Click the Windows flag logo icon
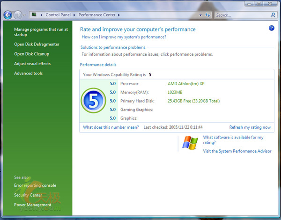Viewport: 281px width, 220px height. [190, 143]
